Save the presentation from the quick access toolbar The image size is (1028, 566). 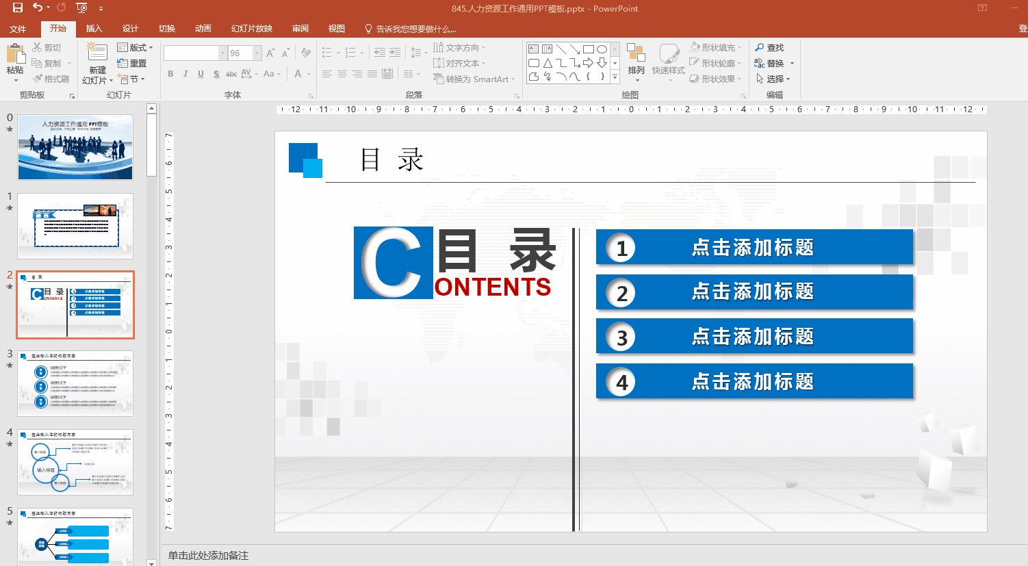(18, 8)
